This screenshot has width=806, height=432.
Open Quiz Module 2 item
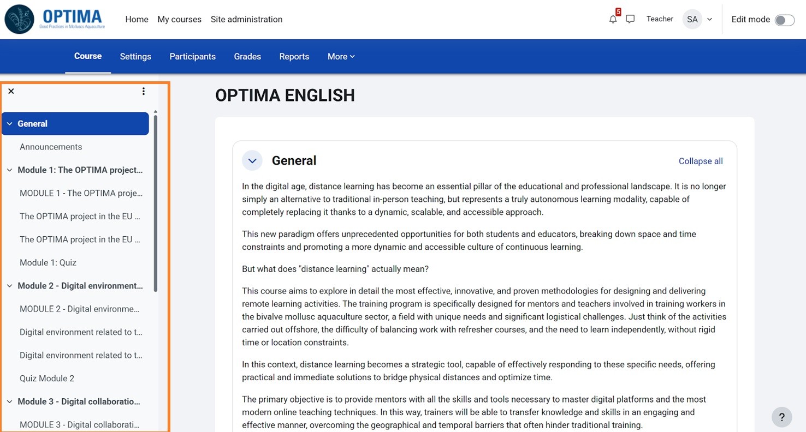click(47, 379)
